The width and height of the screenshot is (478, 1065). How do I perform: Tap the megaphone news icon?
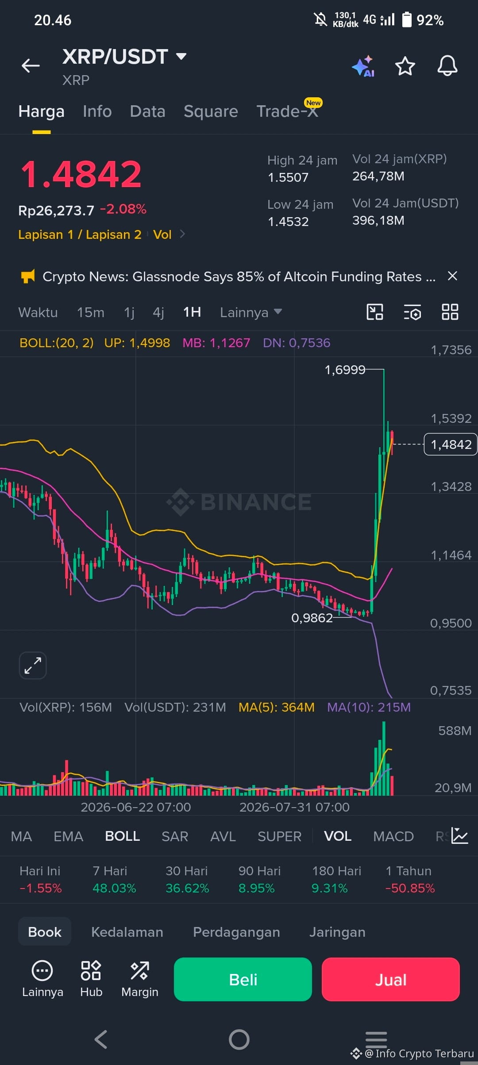(28, 276)
